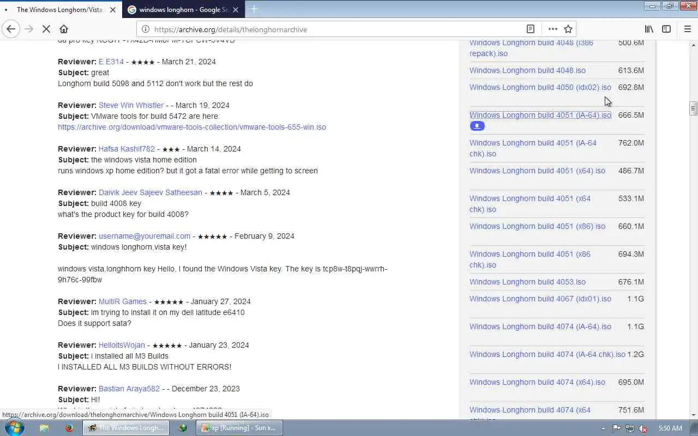
Task: Click Action Center flag tray icon
Action: (x=616, y=428)
